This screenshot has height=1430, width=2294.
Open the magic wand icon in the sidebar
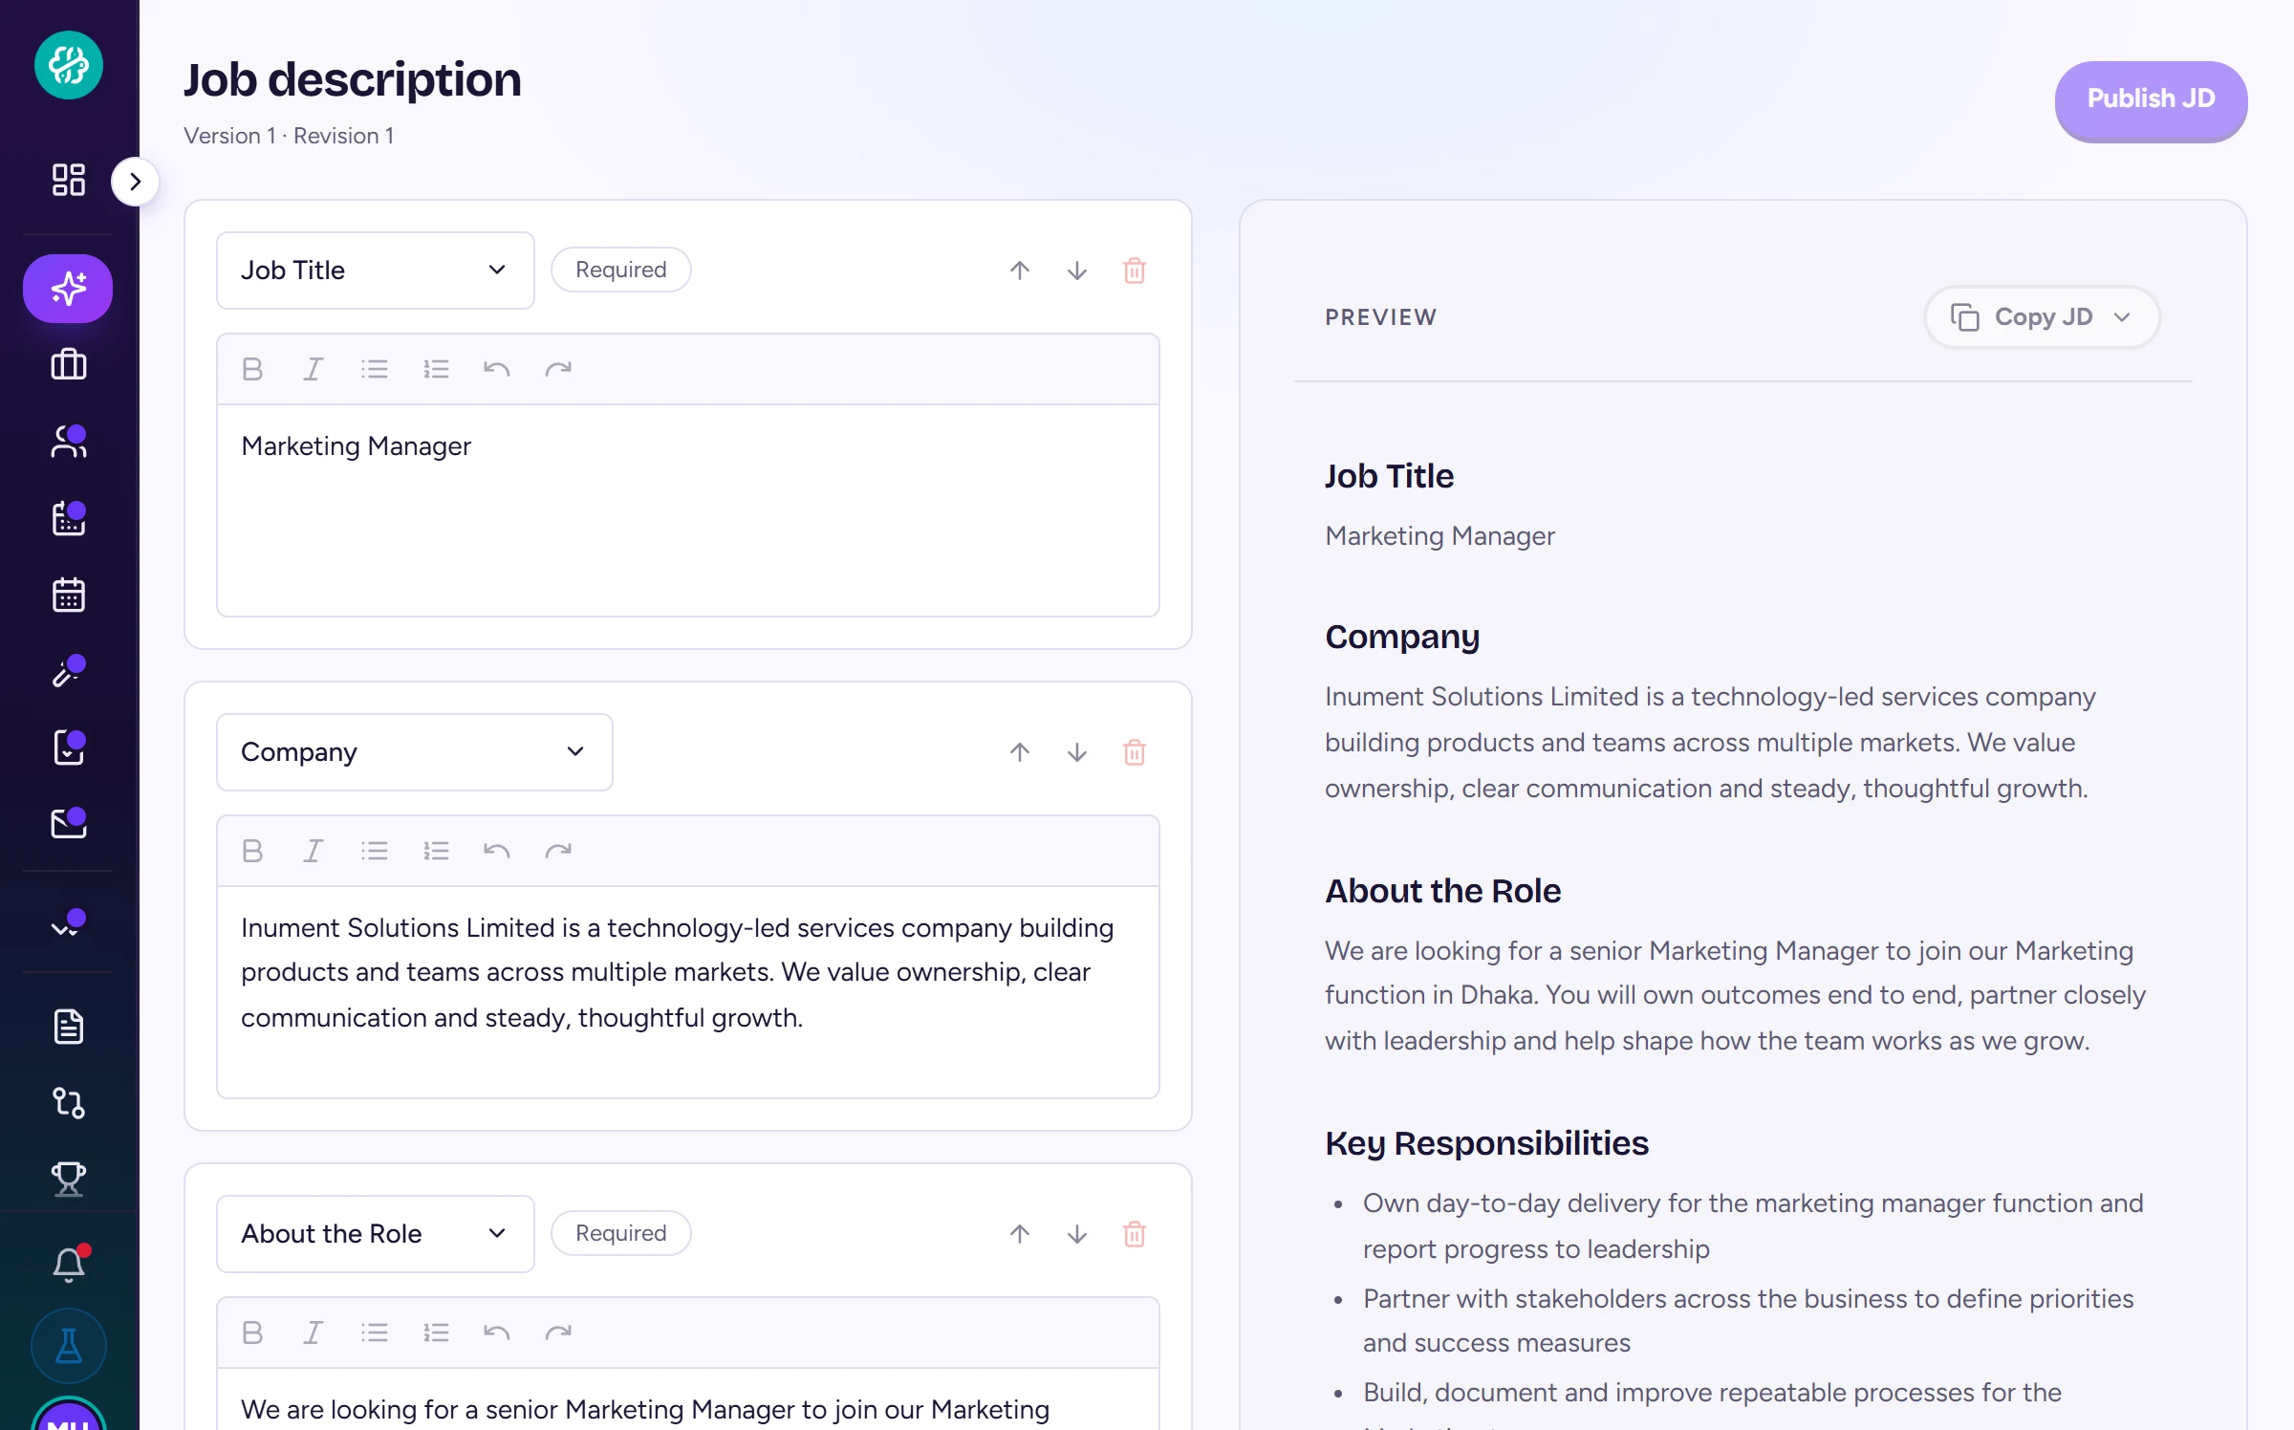tap(69, 671)
